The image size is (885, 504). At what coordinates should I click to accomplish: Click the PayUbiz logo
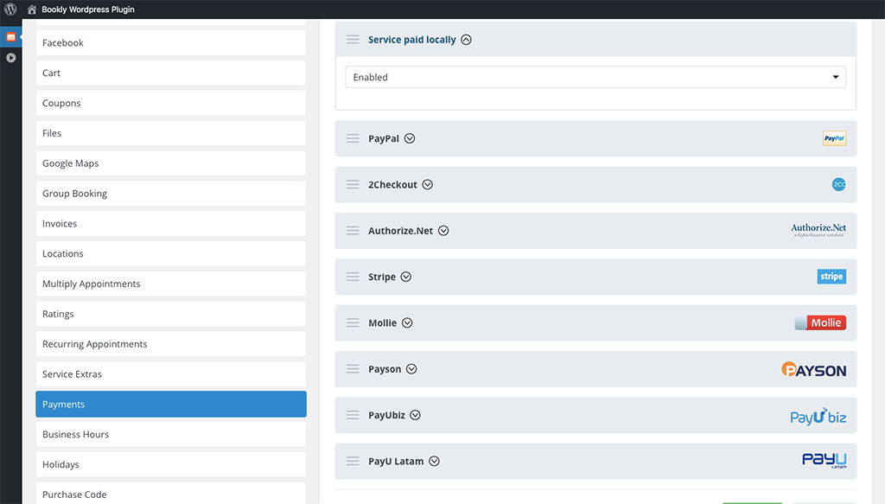818,417
